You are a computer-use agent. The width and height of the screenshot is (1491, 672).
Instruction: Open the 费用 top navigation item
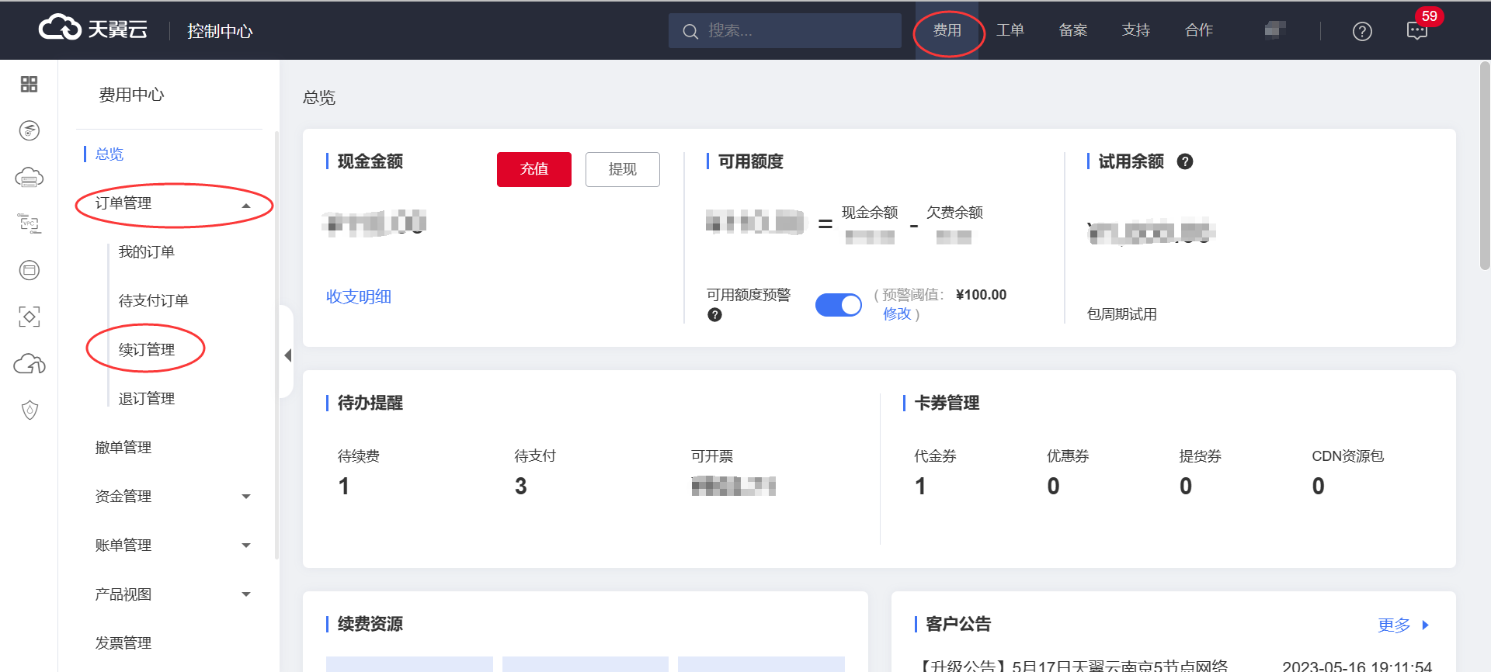click(x=947, y=30)
